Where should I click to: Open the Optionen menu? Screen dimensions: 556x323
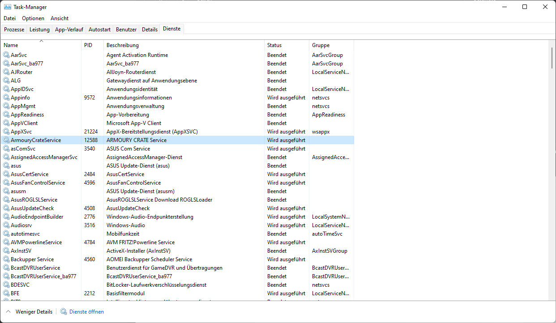point(33,18)
